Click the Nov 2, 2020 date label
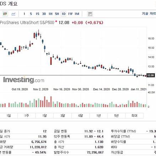Image resolution: width=156 pixels, height=156 pixels. [41, 89]
